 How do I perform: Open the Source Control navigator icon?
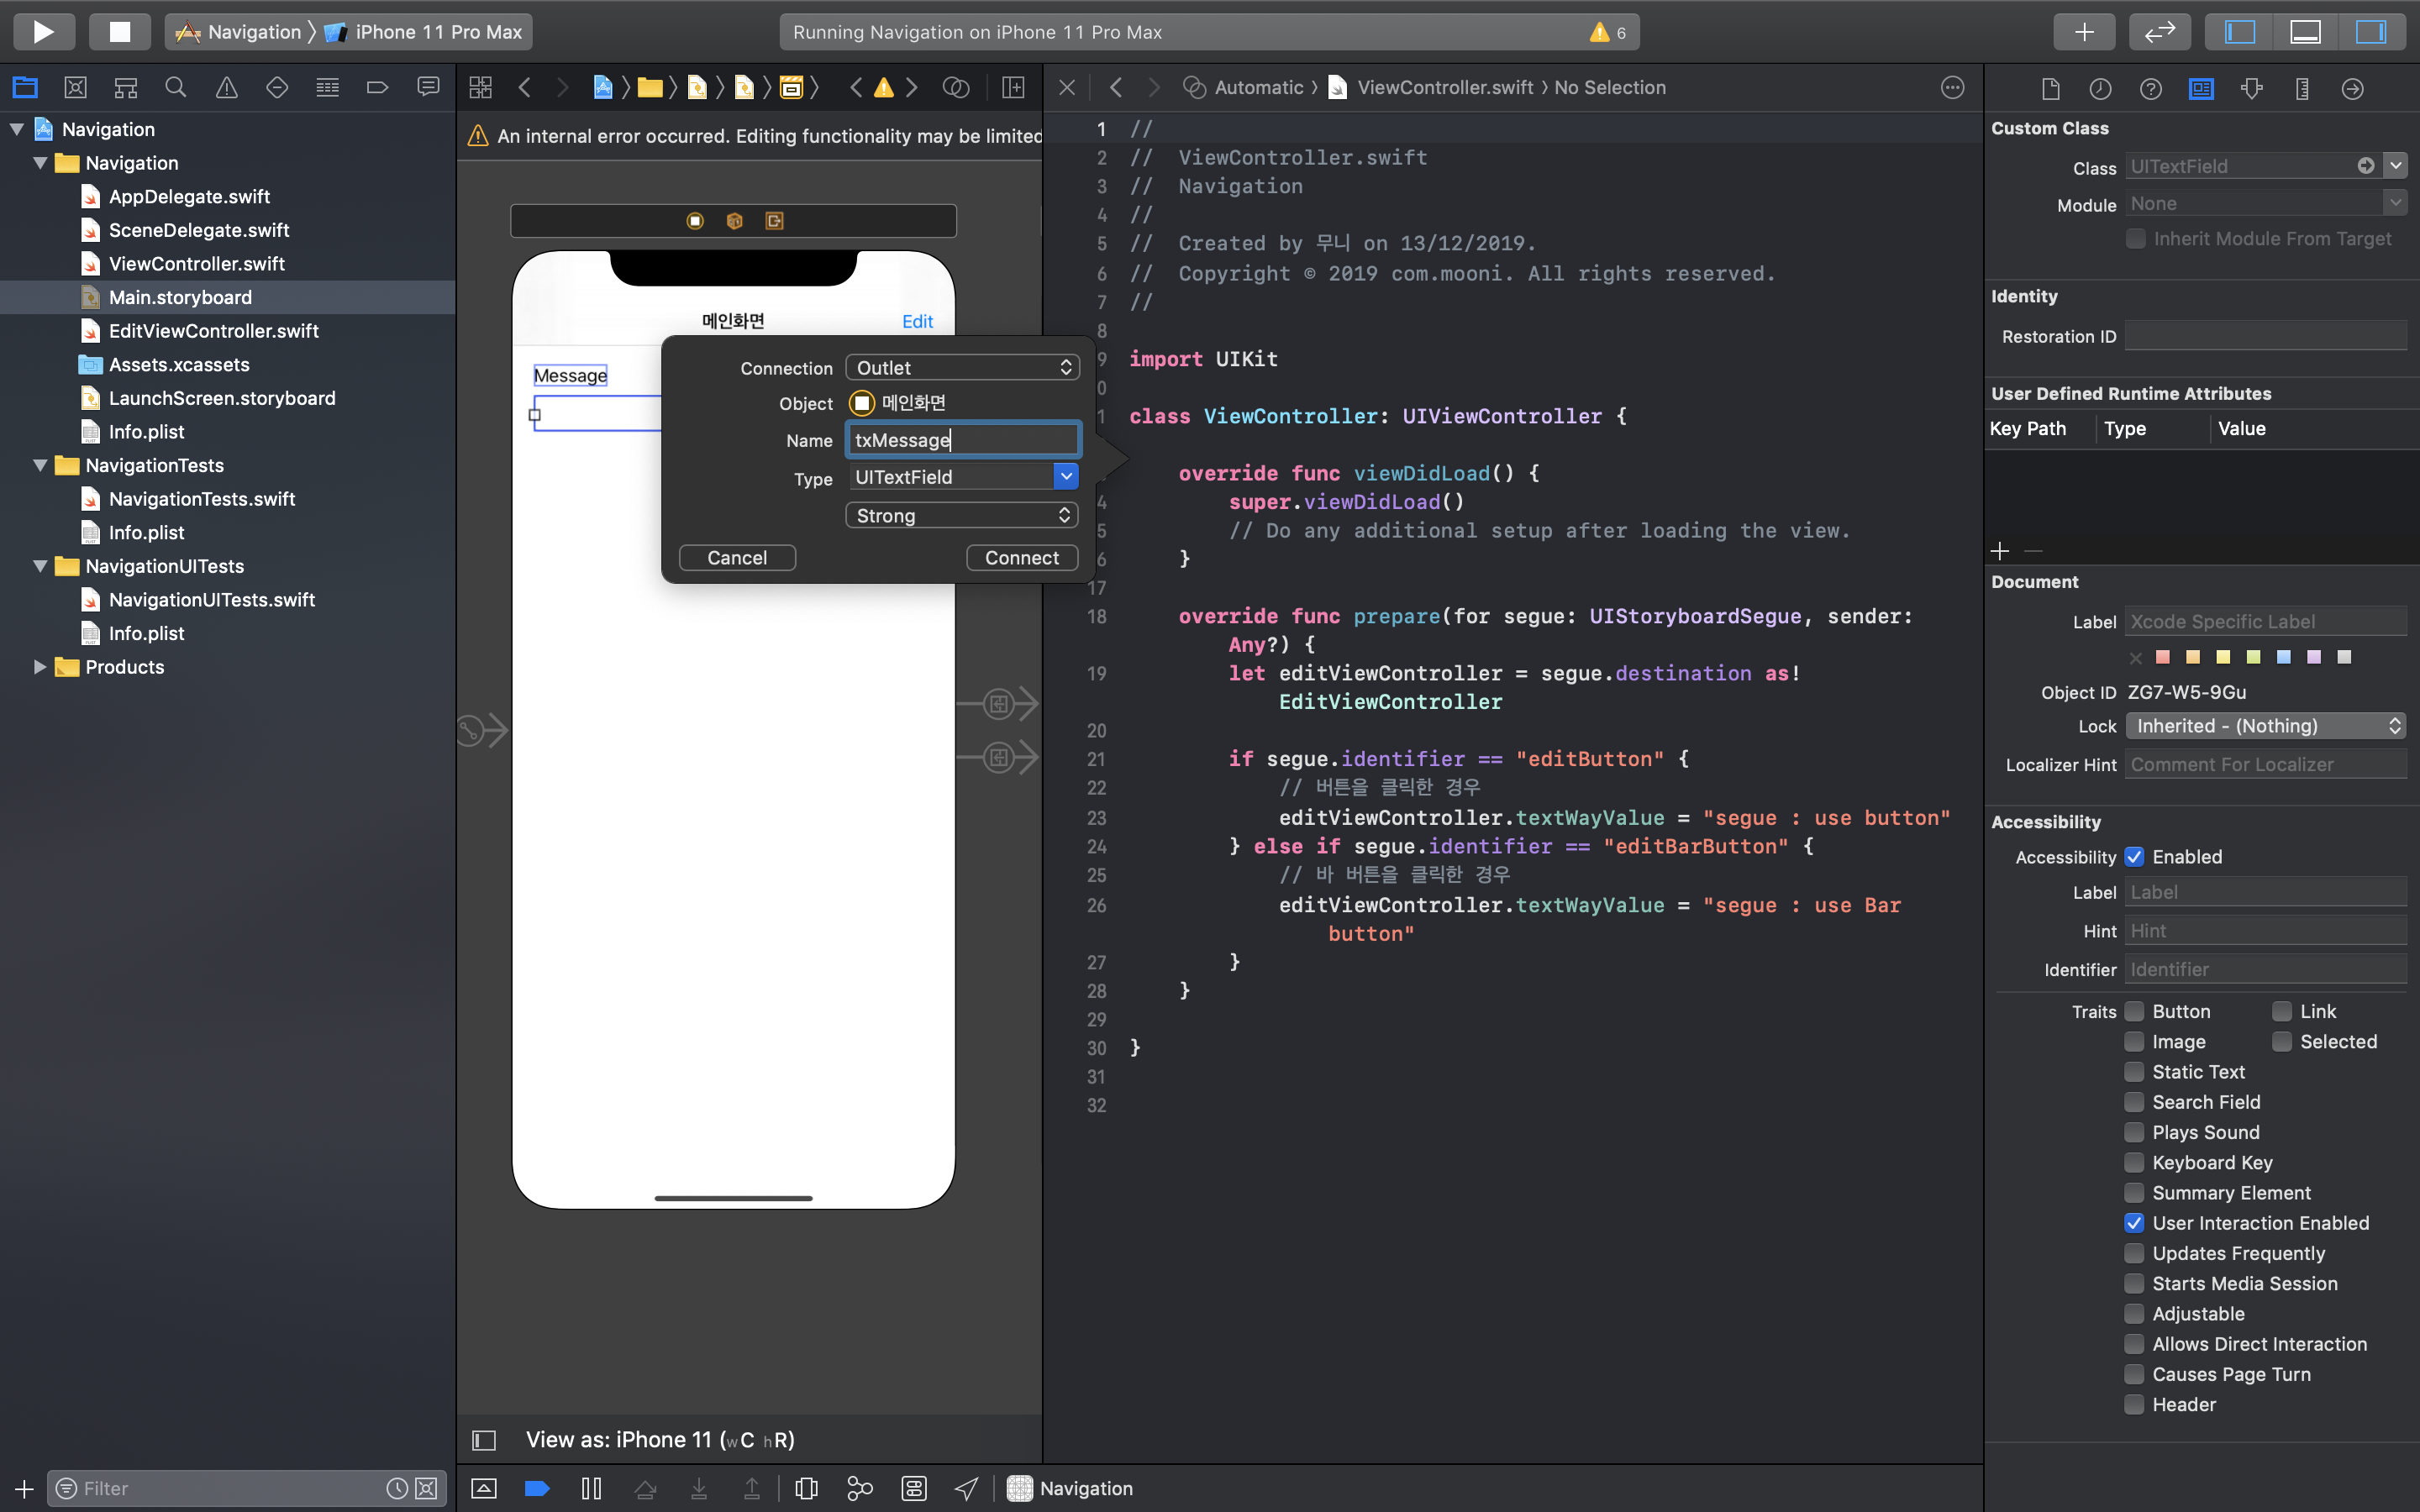75,88
